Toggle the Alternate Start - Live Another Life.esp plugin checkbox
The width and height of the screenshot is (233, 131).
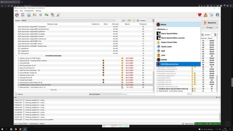coord(158,91)
